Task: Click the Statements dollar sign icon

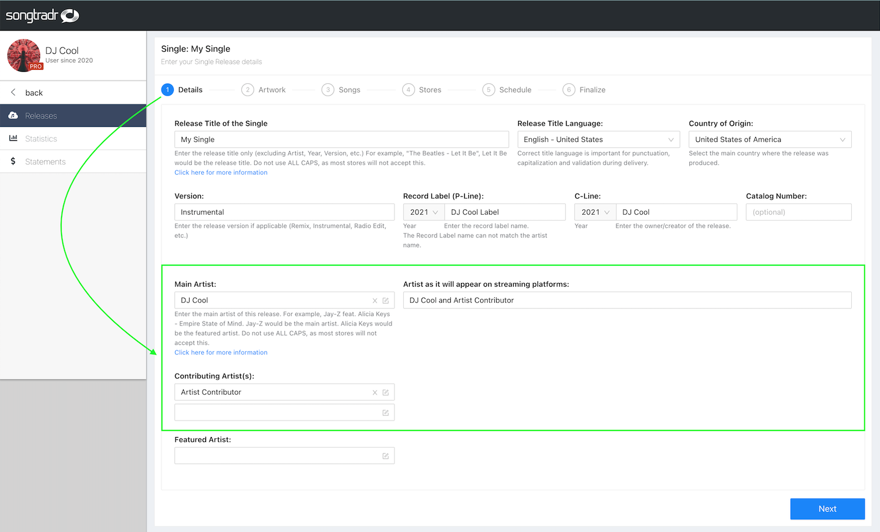Action: point(13,161)
